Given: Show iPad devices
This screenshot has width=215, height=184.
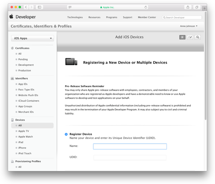Looking at the screenshot, I should 21,142.
